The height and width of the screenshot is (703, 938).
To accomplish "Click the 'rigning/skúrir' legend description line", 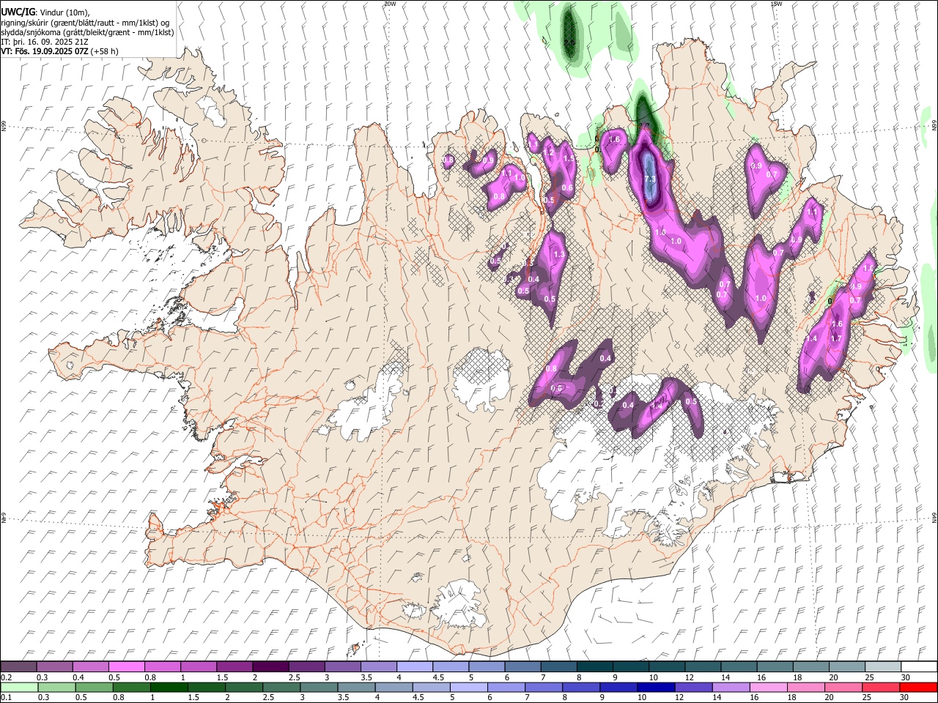I will pyautogui.click(x=85, y=22).
